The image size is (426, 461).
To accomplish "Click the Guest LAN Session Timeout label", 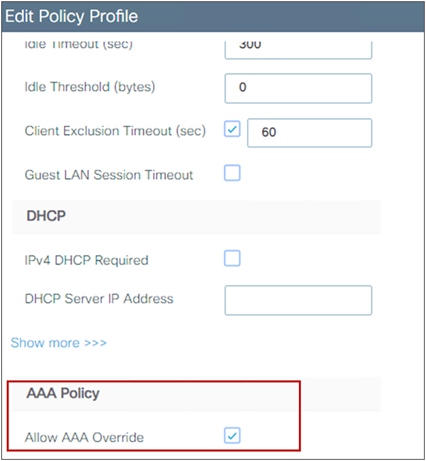I will [109, 175].
